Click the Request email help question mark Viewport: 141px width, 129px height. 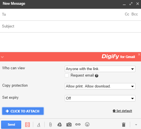(x=97, y=76)
